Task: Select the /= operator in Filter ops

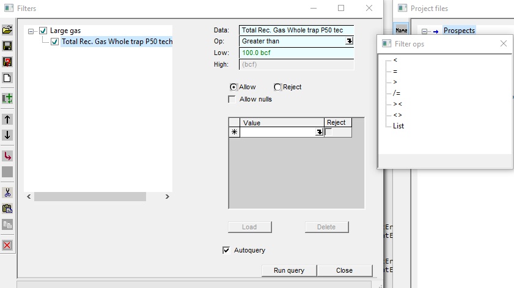Action: (x=397, y=93)
